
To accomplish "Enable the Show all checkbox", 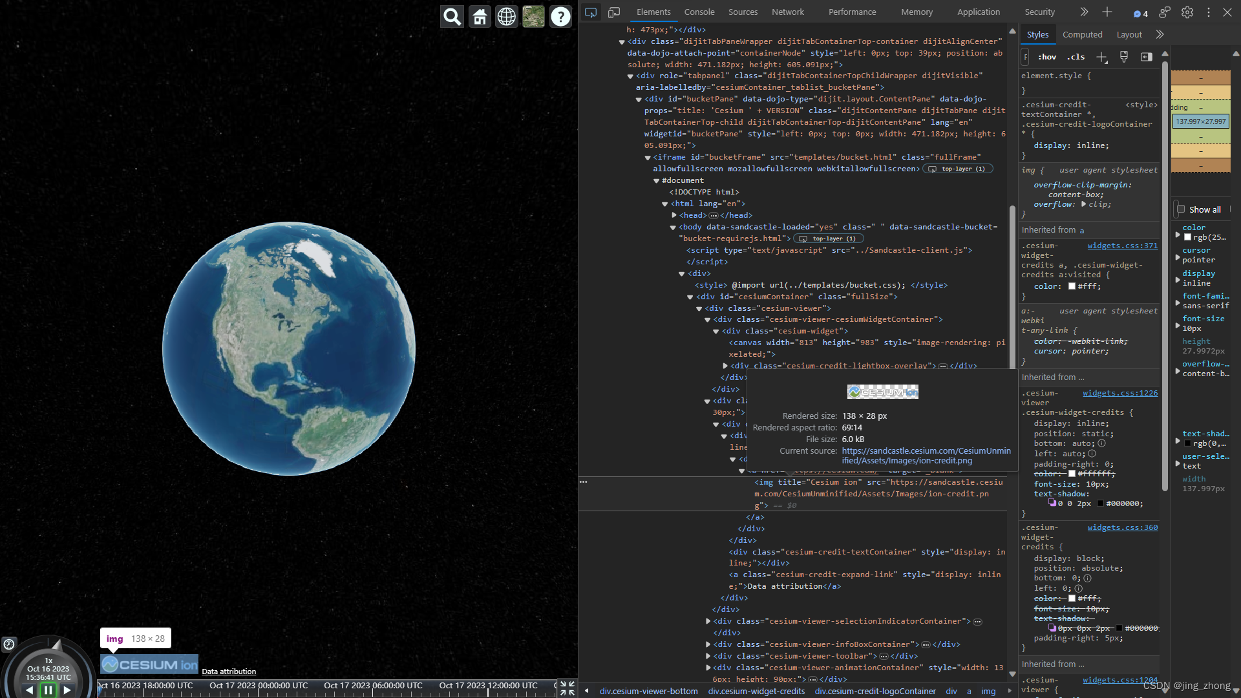I will point(1181,209).
